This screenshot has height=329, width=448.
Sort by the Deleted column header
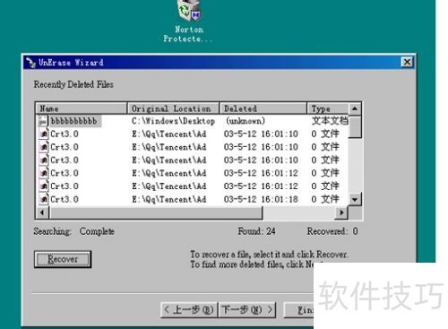pos(263,108)
